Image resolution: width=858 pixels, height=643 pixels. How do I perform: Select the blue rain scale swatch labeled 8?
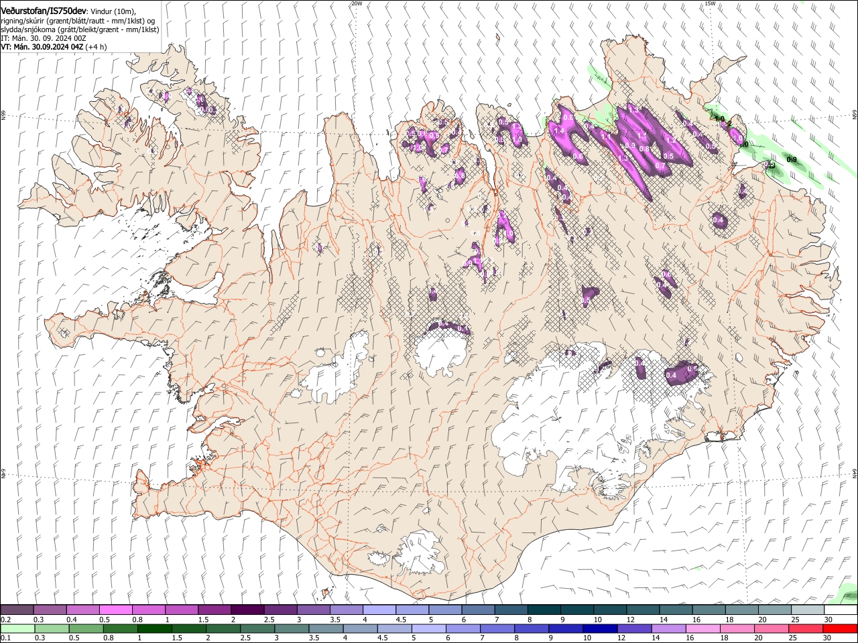point(532,628)
